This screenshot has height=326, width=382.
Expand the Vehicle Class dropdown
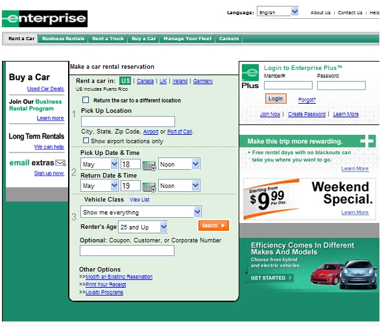[141, 212]
